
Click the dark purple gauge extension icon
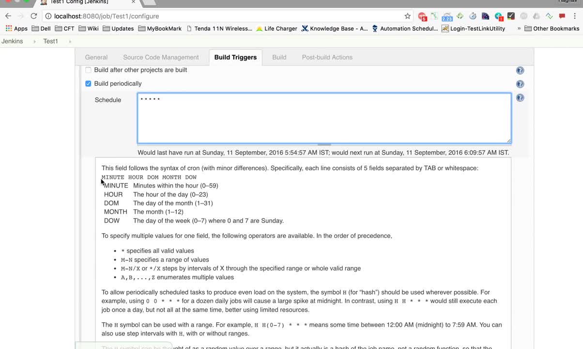click(486, 16)
